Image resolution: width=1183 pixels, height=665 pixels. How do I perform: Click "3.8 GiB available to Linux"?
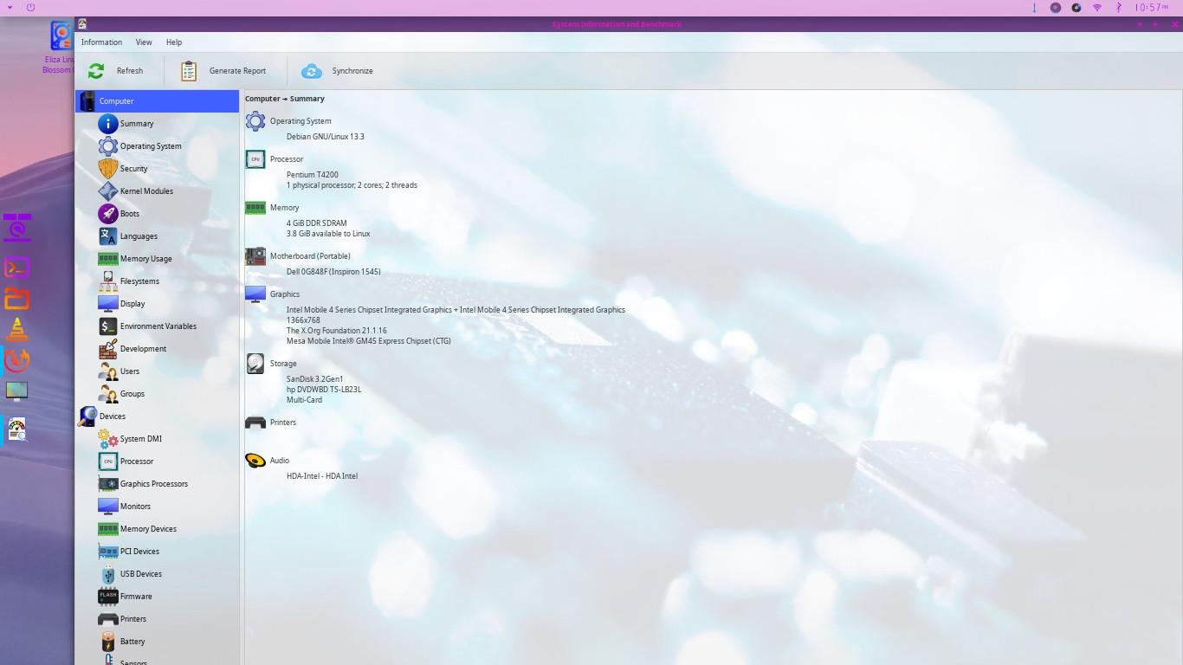click(x=328, y=234)
